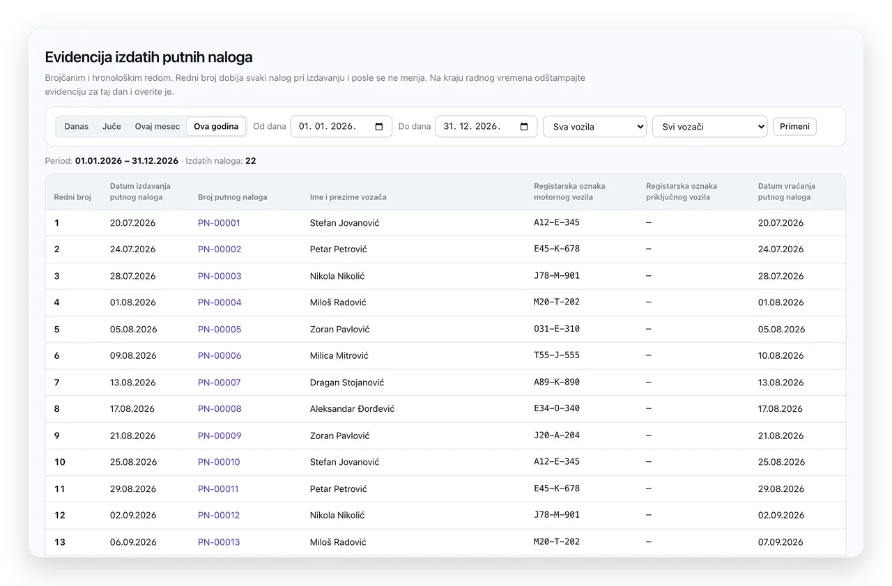Click issue date 09.08.2026

coord(132,356)
